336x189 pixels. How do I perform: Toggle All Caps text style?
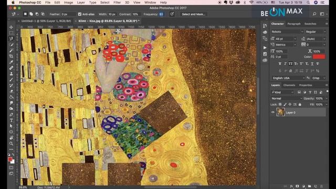[290, 64]
